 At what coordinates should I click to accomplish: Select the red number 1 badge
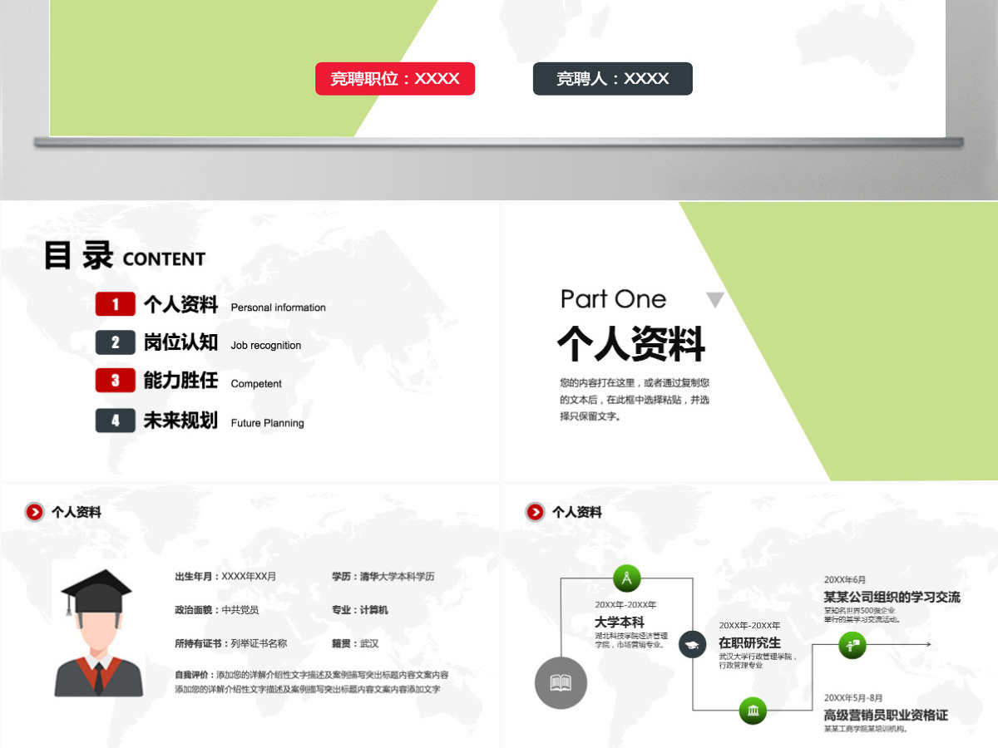[116, 304]
